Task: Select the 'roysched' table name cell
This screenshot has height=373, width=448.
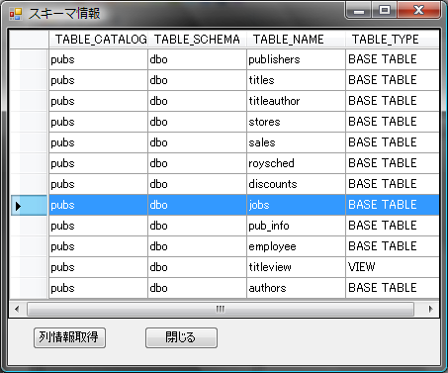Action: (x=296, y=163)
